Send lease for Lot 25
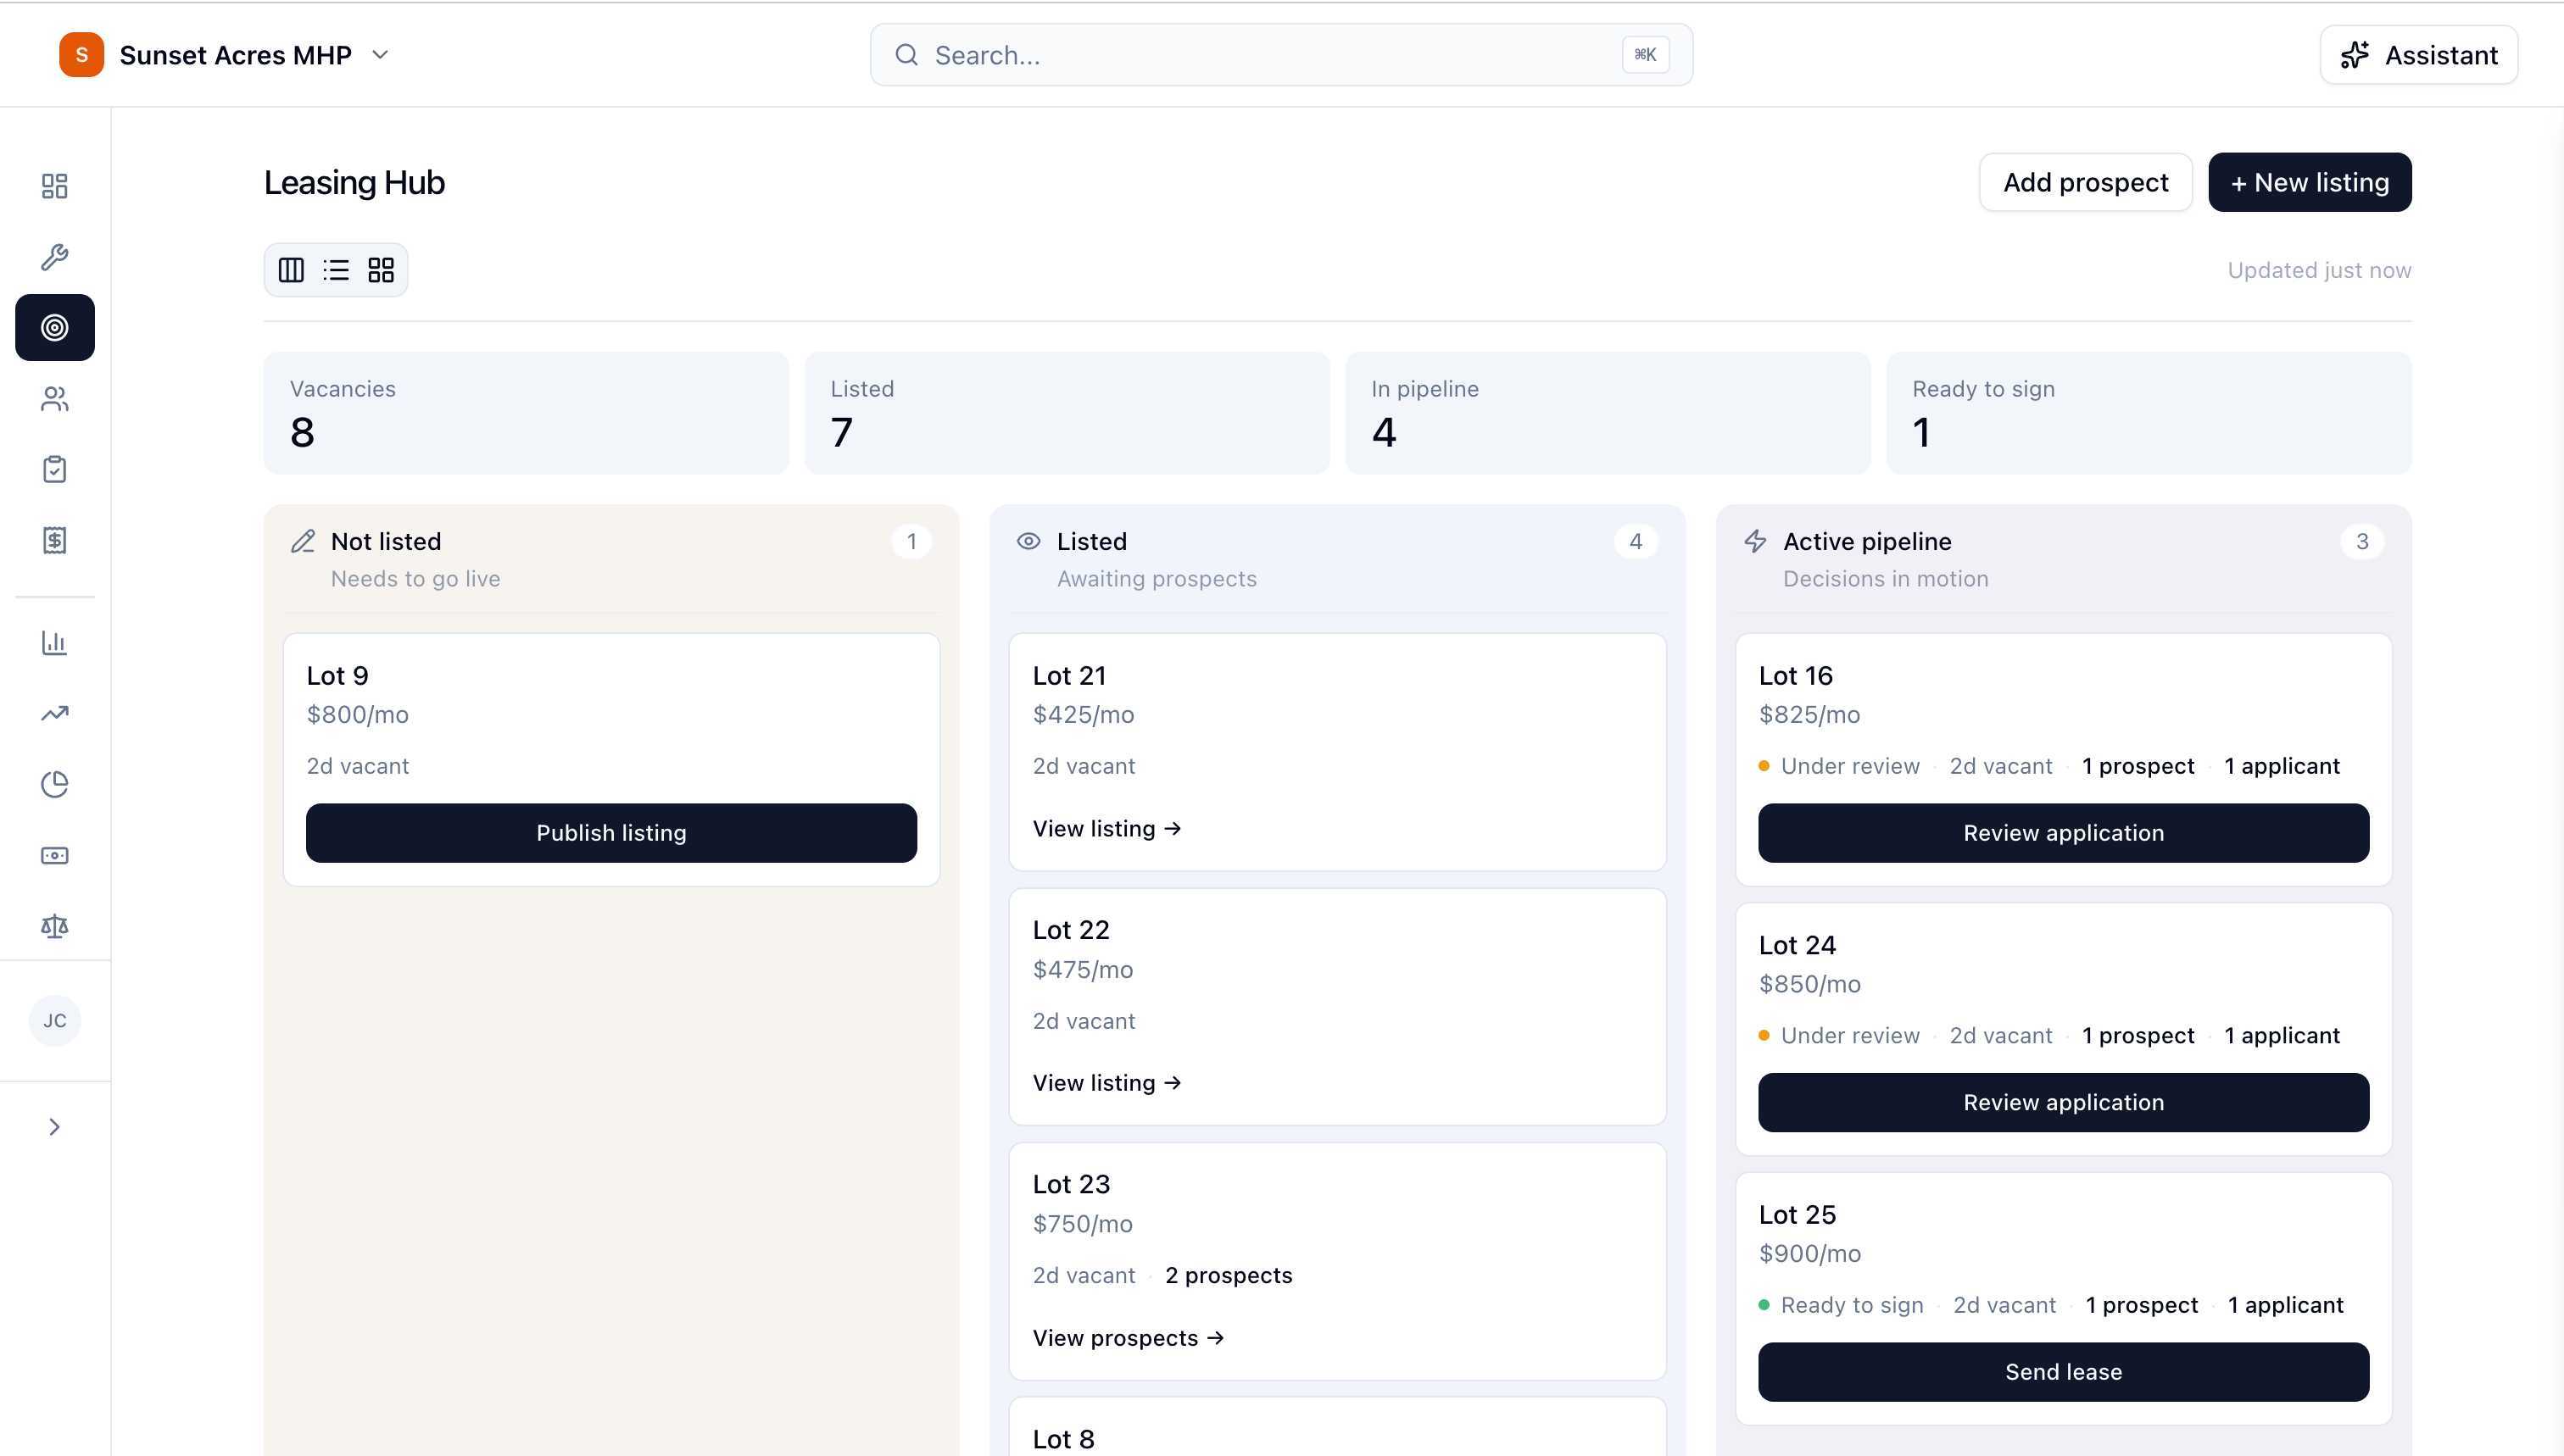This screenshot has height=1456, width=2564. 2063,1372
